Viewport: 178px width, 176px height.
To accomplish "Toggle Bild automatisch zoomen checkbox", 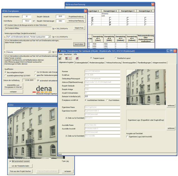I will tap(10, 161).
